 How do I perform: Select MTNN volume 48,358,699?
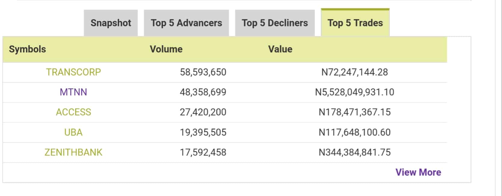pos(203,92)
